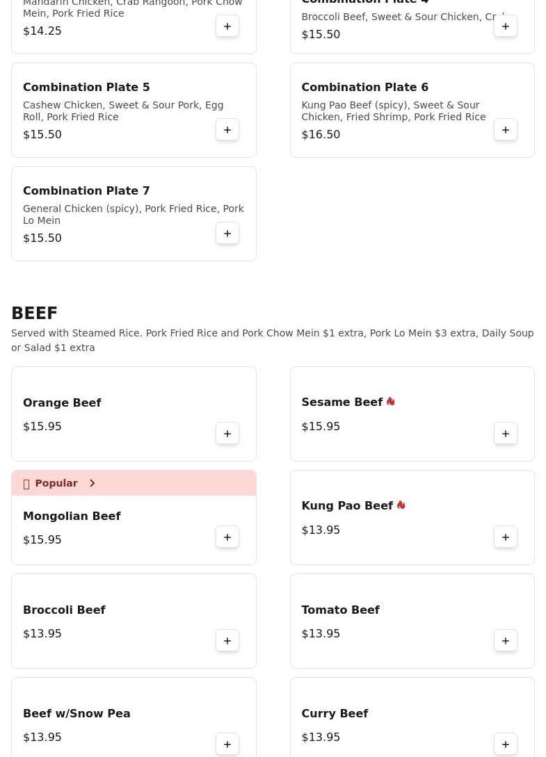Open Orange Beef item title
The image size is (546, 757).
click(62, 402)
